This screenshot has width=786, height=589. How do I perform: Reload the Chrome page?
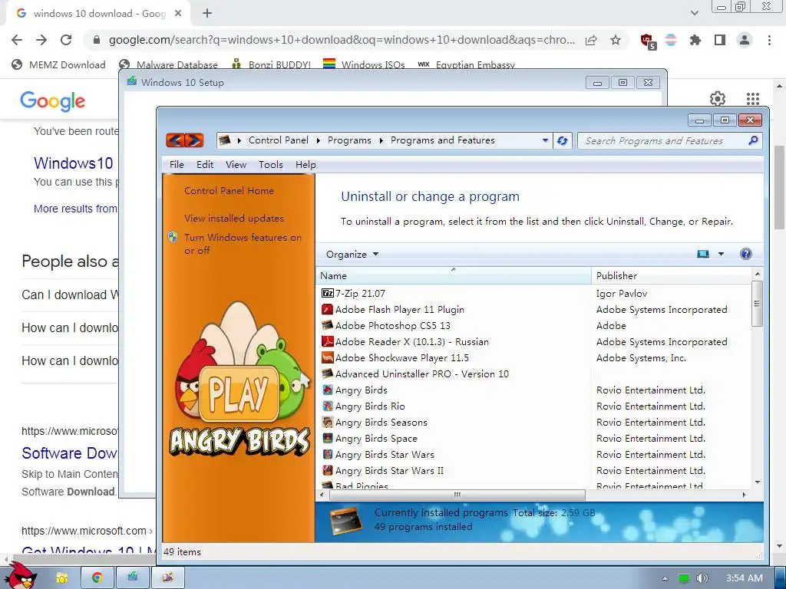(x=66, y=40)
